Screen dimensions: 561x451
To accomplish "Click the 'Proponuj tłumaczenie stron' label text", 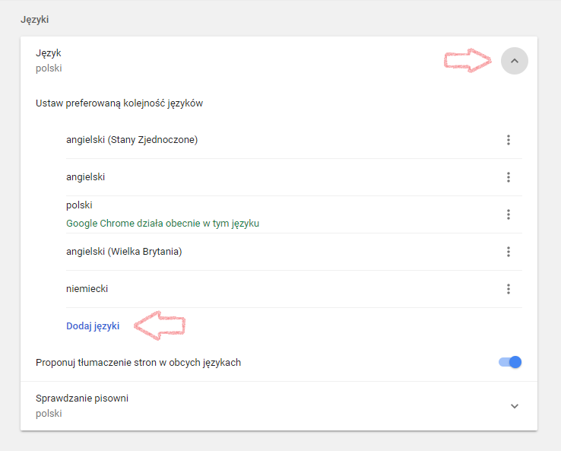I will 138,363.
